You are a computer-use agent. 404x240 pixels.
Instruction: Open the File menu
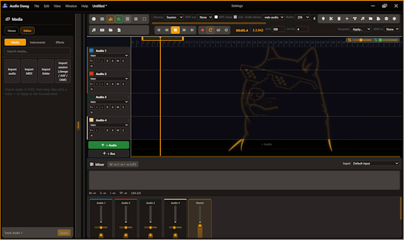(37, 6)
